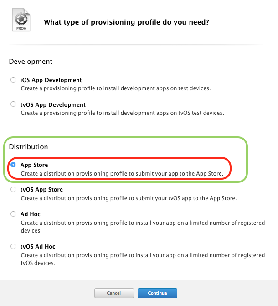
Task: Click the tvOS App Store label text
Action: (41, 190)
